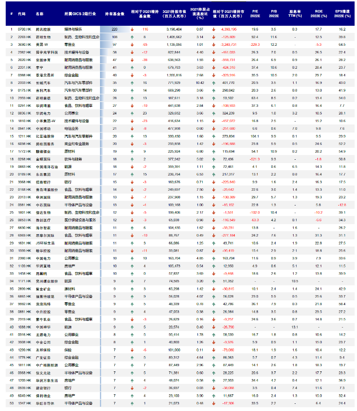Click green up arrow beside 86,563 in 广发证券 row
This screenshot has height=411, width=357.
pos(214,358)
